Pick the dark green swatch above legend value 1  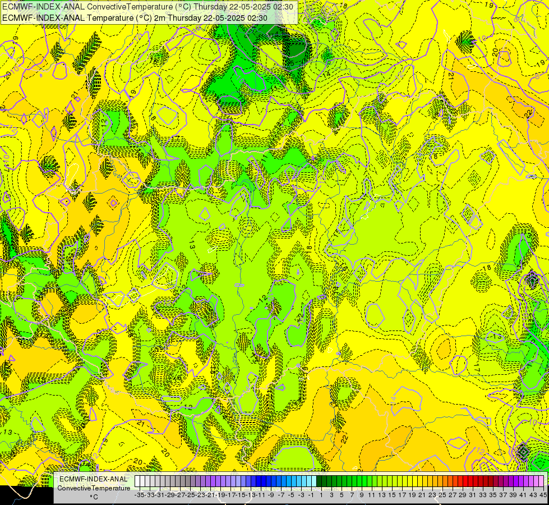319,481
